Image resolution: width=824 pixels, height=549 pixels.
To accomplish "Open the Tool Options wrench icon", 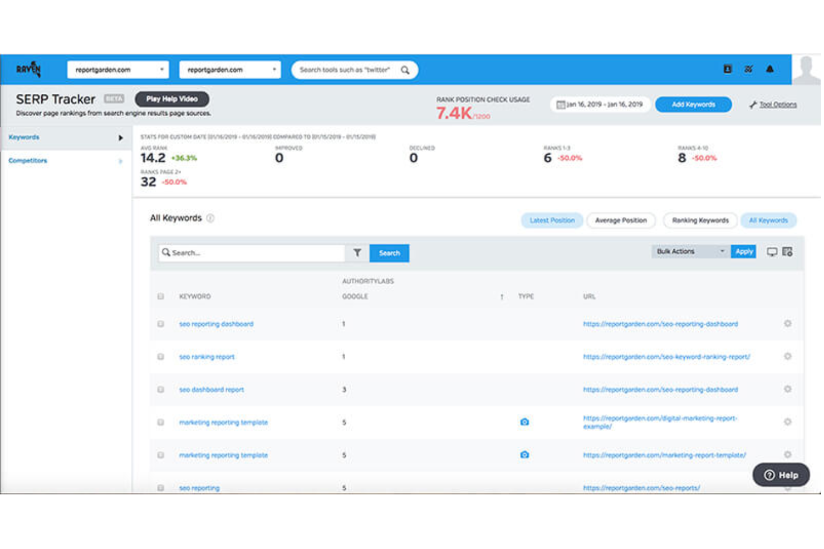I will [753, 104].
